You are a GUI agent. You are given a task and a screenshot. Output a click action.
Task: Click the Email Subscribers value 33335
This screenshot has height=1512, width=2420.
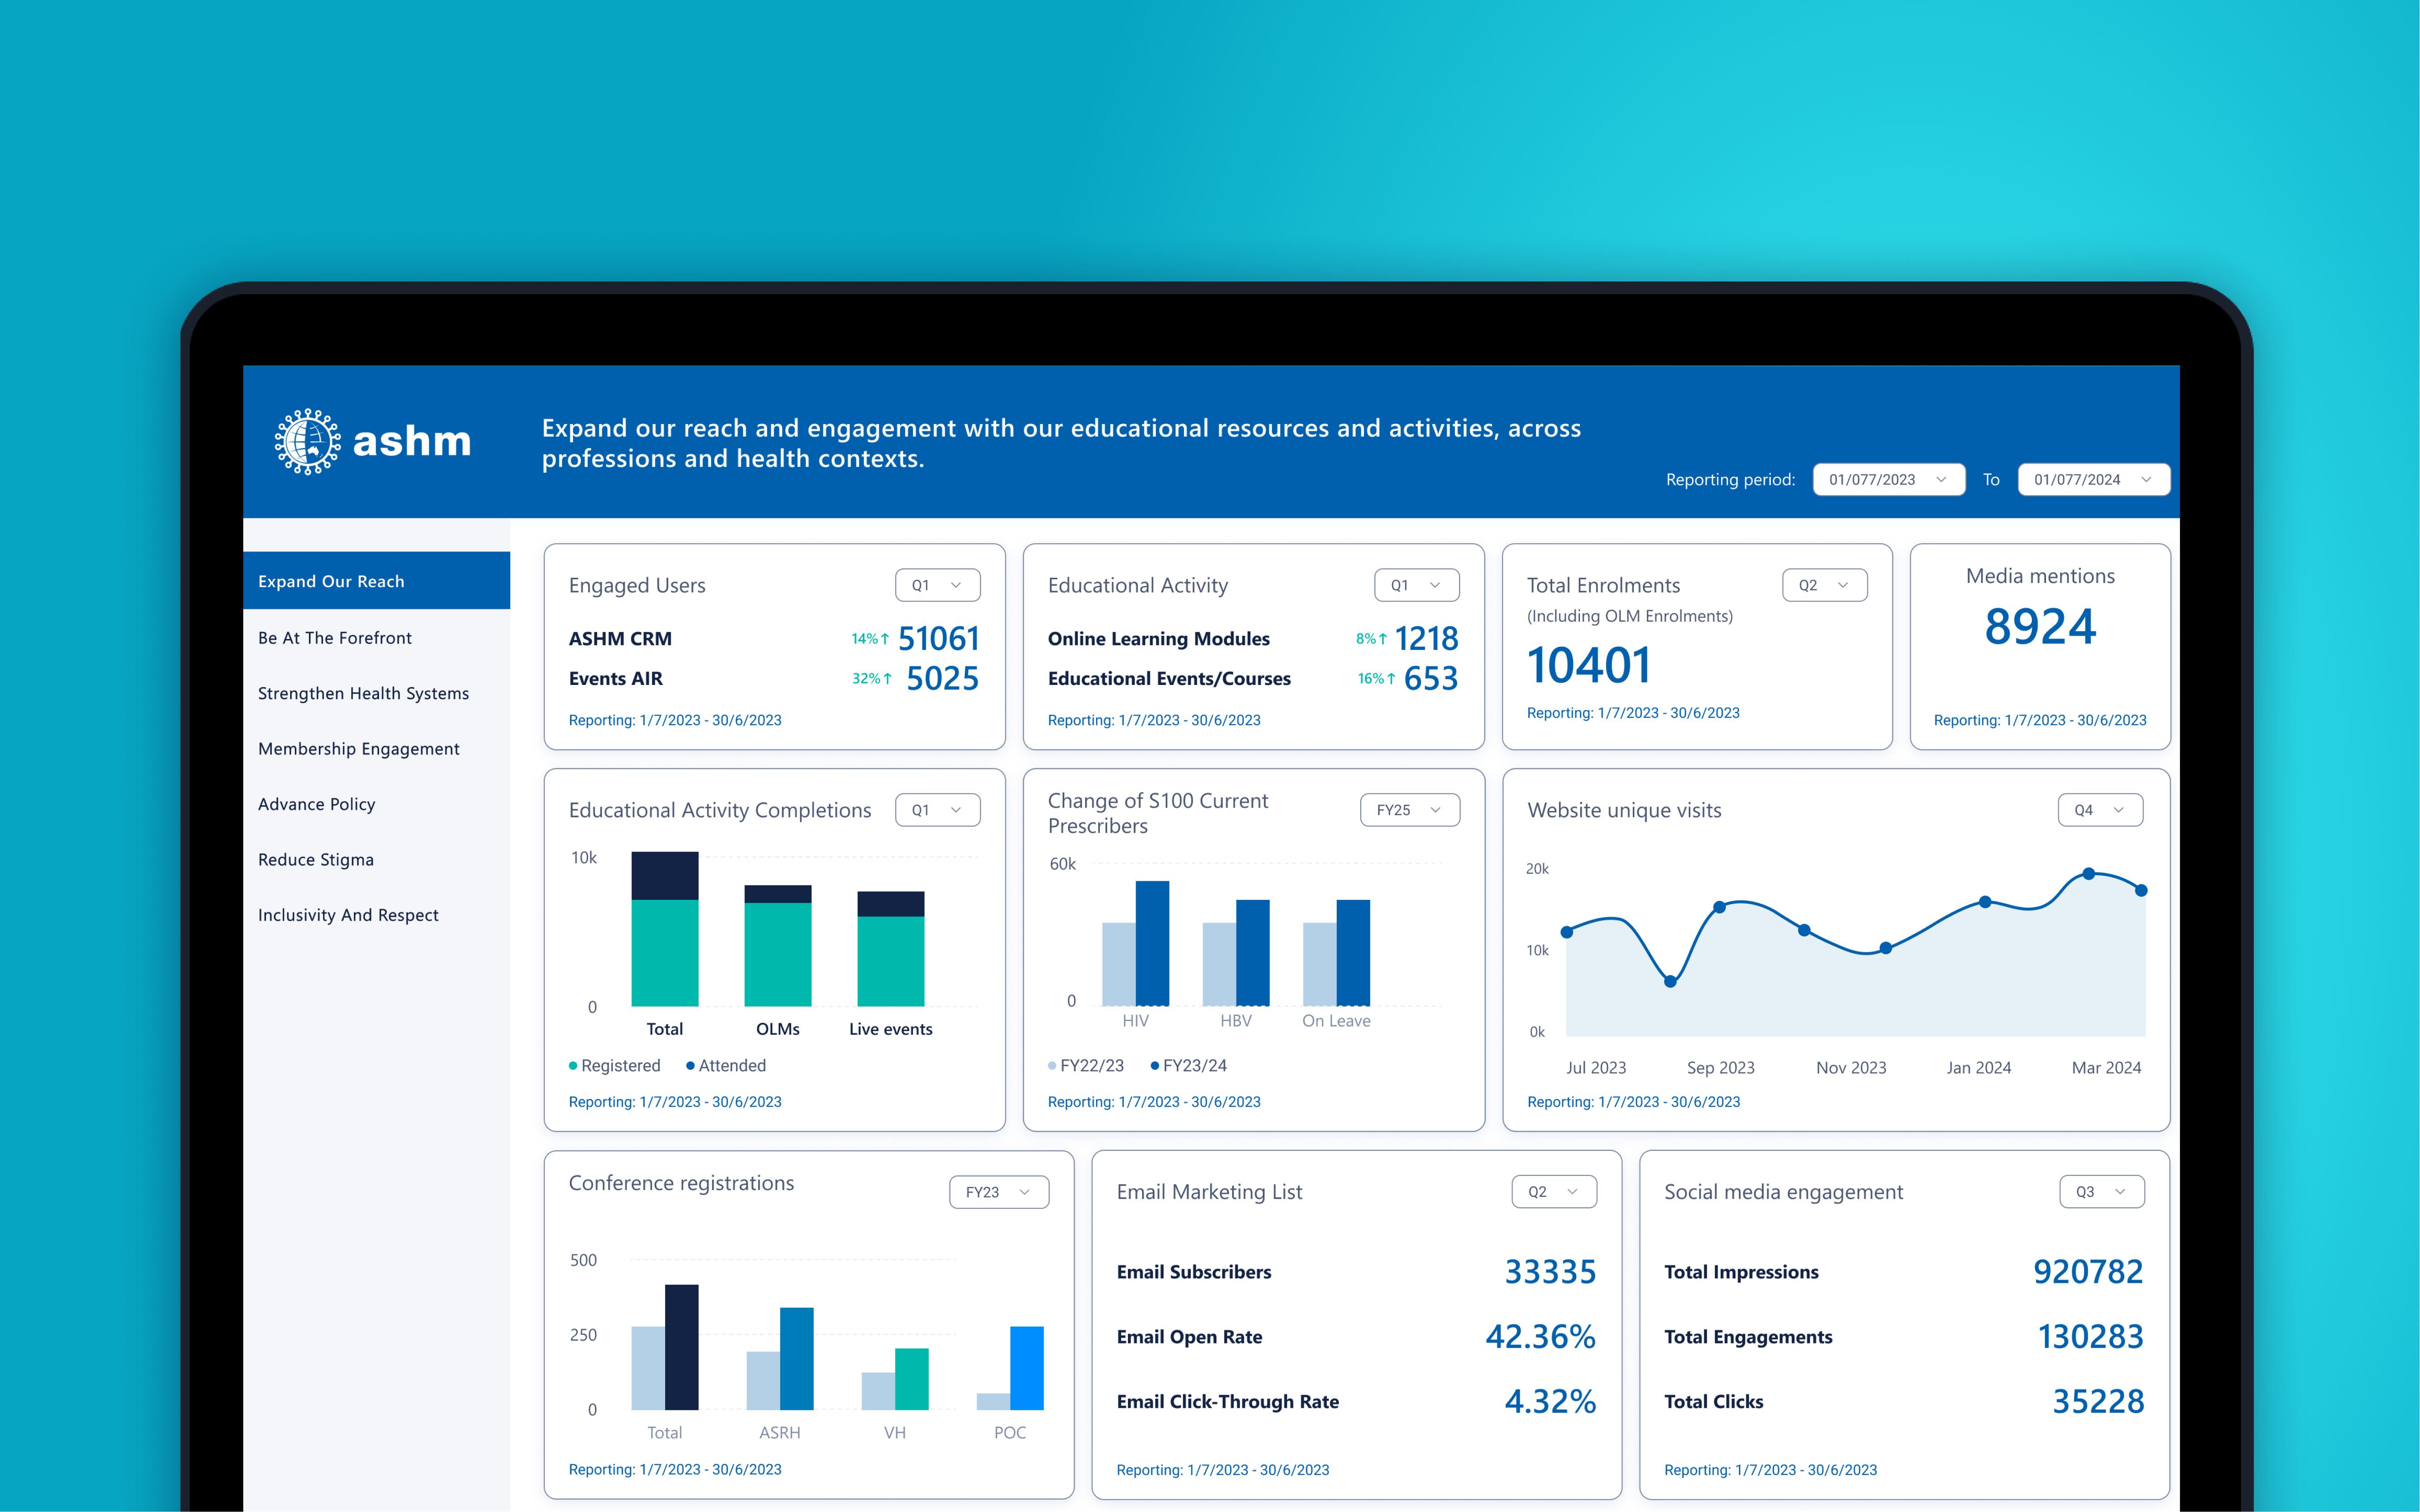pyautogui.click(x=1550, y=1272)
